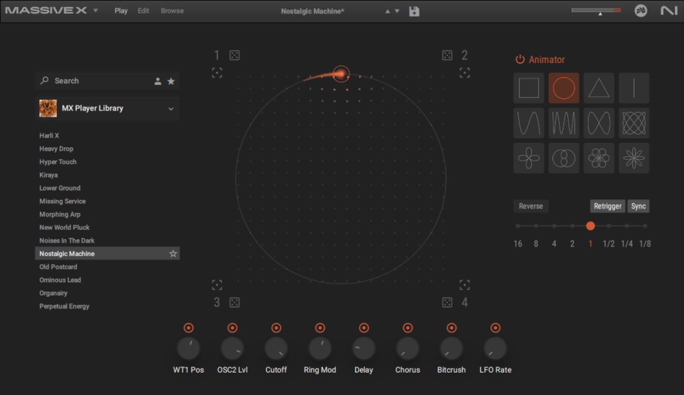Select the starburst asterisk animator shape

point(634,158)
